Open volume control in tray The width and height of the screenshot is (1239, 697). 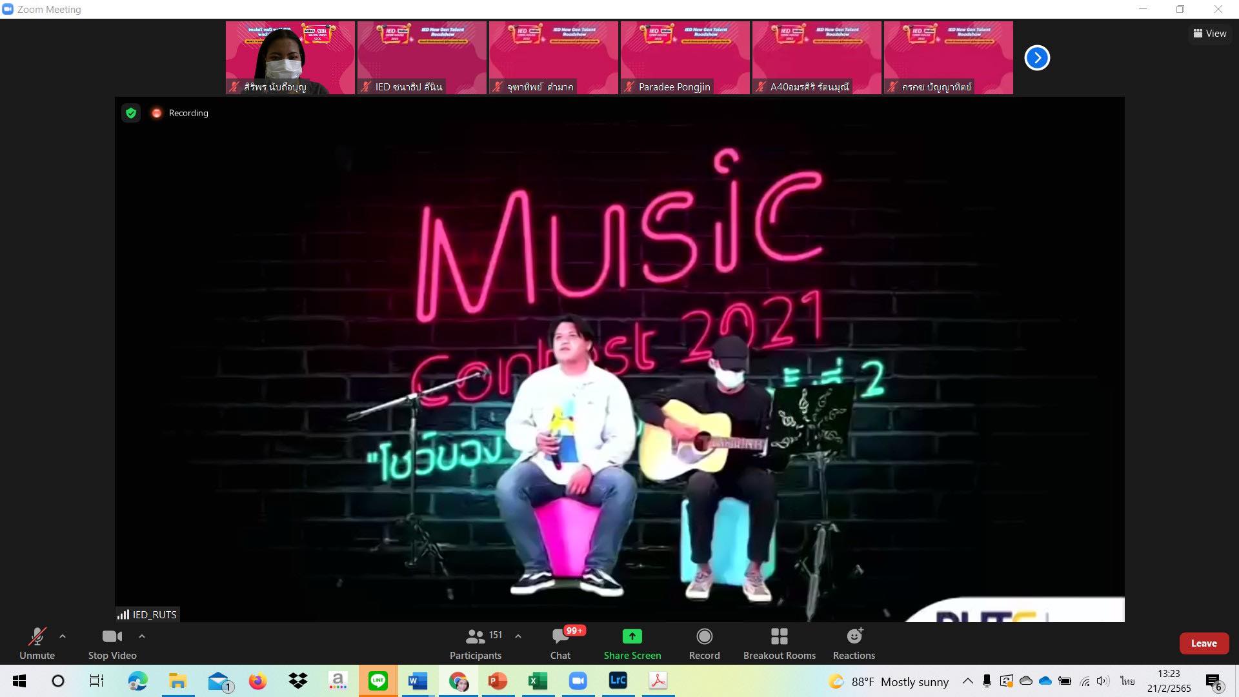(x=1103, y=681)
